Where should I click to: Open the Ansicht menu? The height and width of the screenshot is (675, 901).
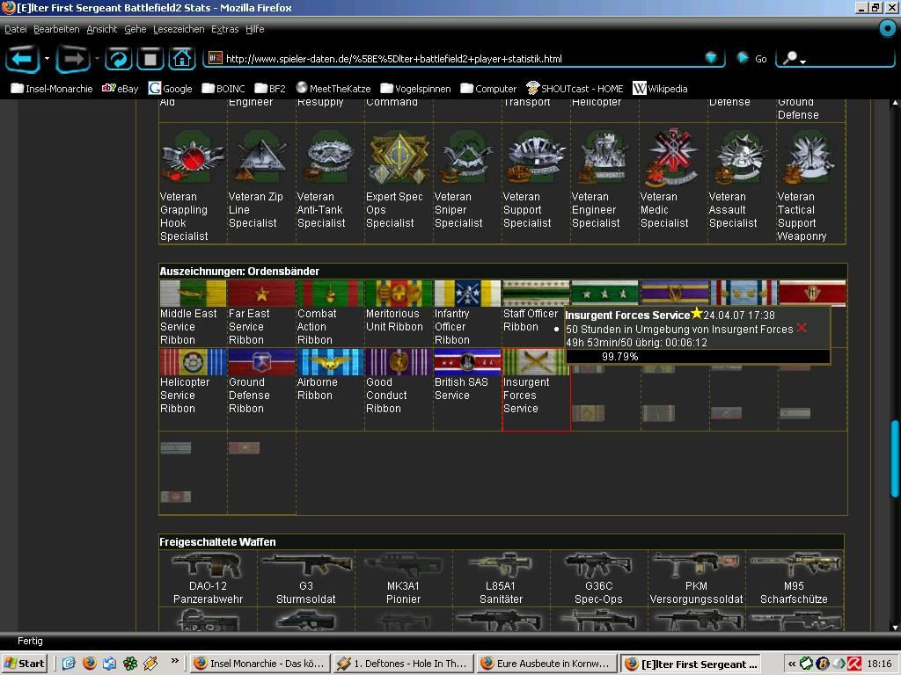[102, 29]
